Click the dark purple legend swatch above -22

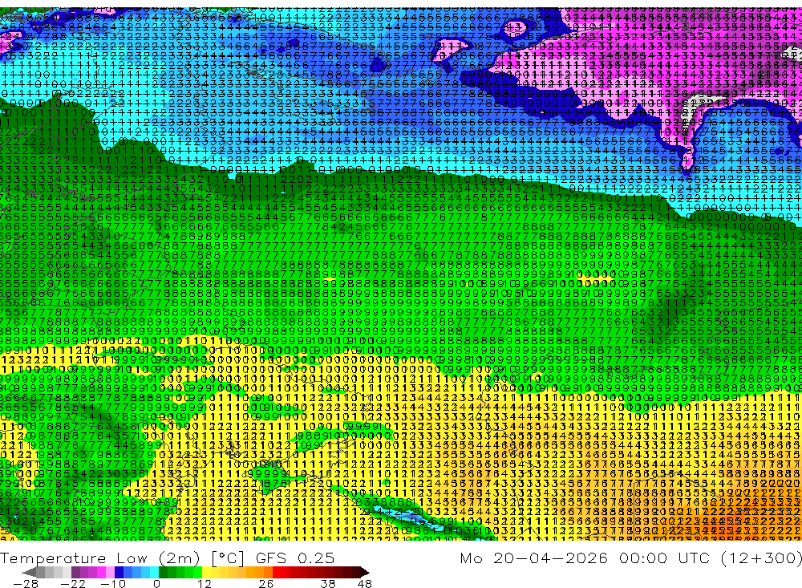pyautogui.click(x=75, y=572)
